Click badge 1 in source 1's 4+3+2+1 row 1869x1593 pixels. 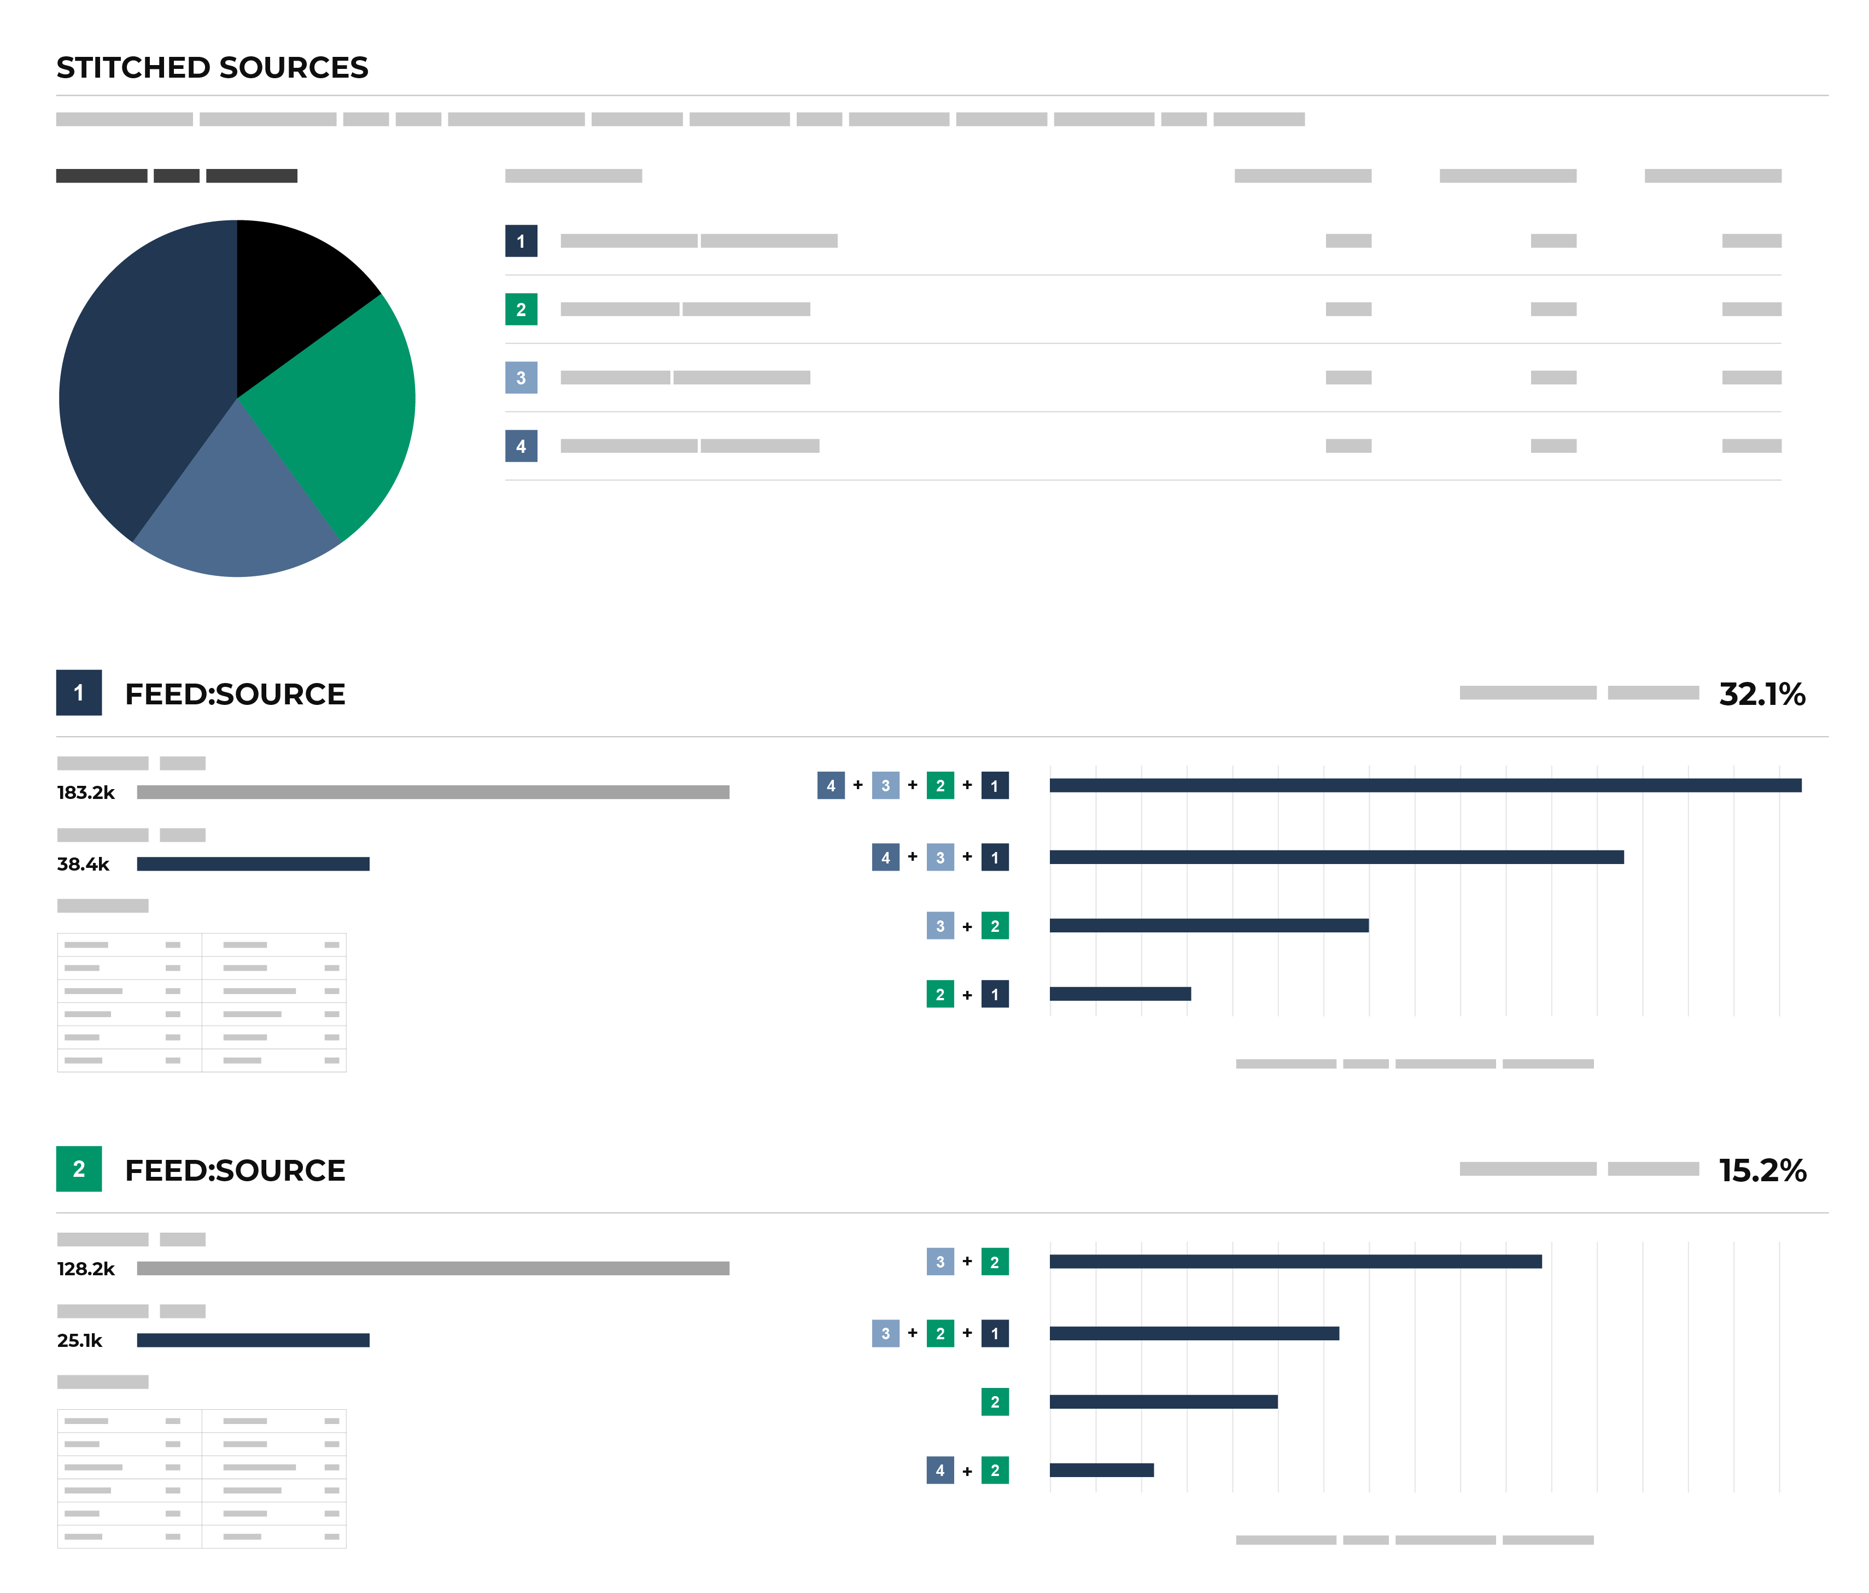coord(995,786)
